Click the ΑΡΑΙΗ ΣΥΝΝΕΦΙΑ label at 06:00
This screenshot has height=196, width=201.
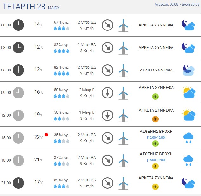pyautogui.click(x=156, y=70)
